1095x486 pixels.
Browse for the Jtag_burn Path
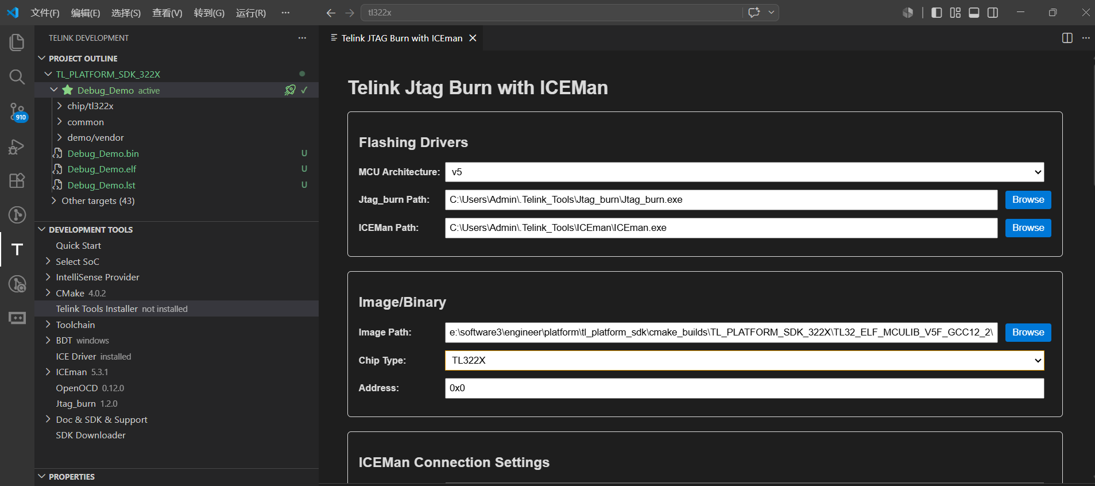point(1028,200)
